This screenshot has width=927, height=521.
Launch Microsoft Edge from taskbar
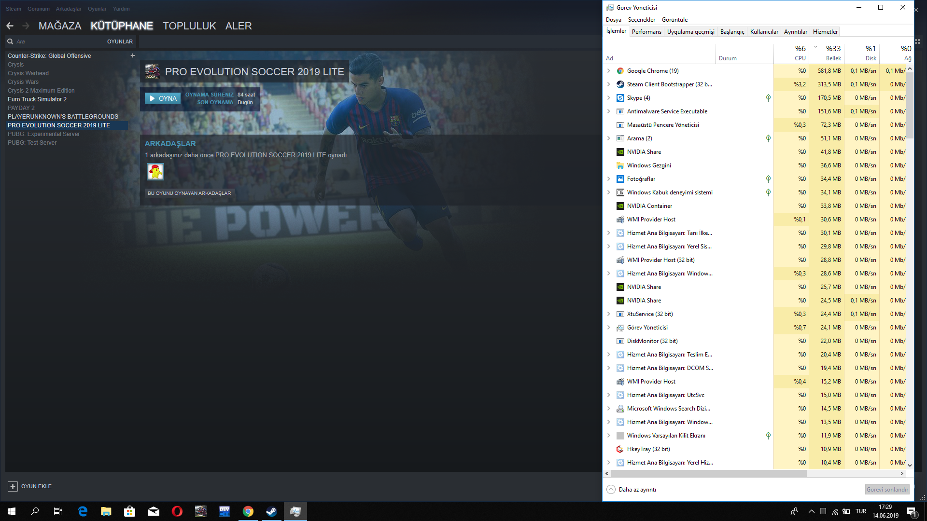(x=83, y=511)
